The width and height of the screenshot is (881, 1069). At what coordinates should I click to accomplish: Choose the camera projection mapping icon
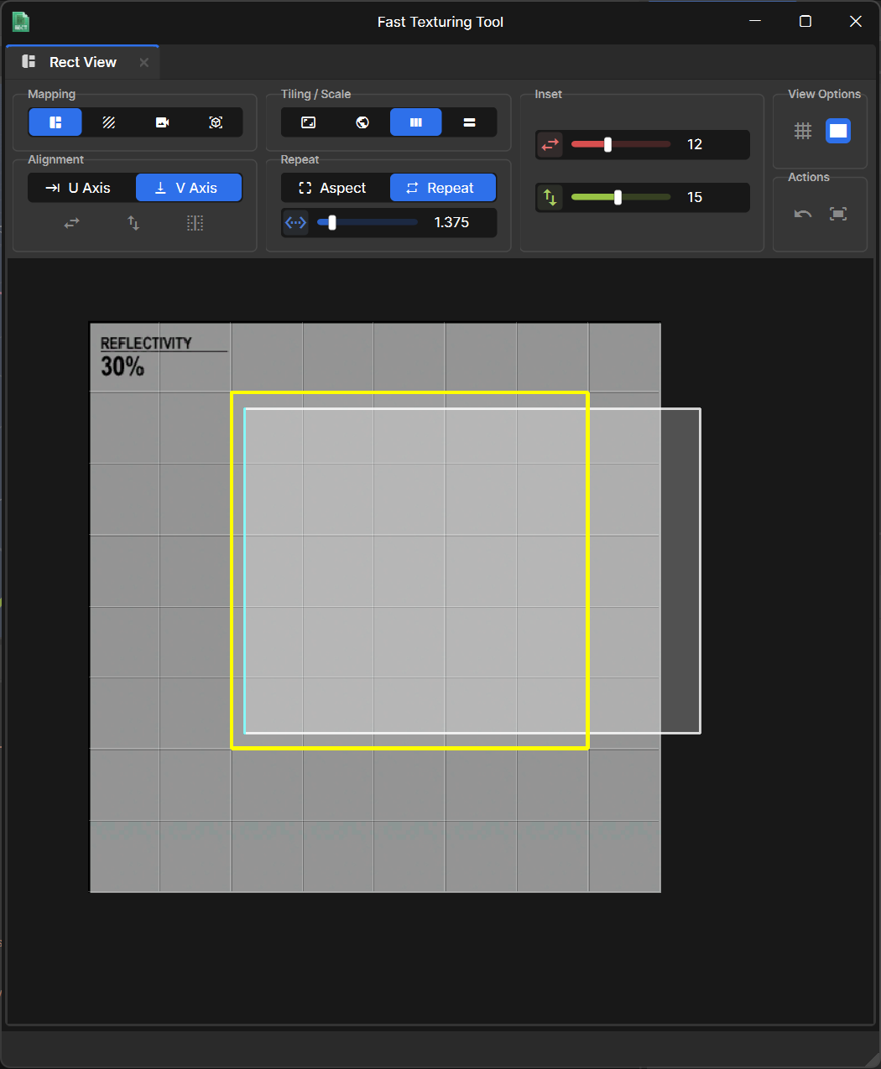(162, 122)
